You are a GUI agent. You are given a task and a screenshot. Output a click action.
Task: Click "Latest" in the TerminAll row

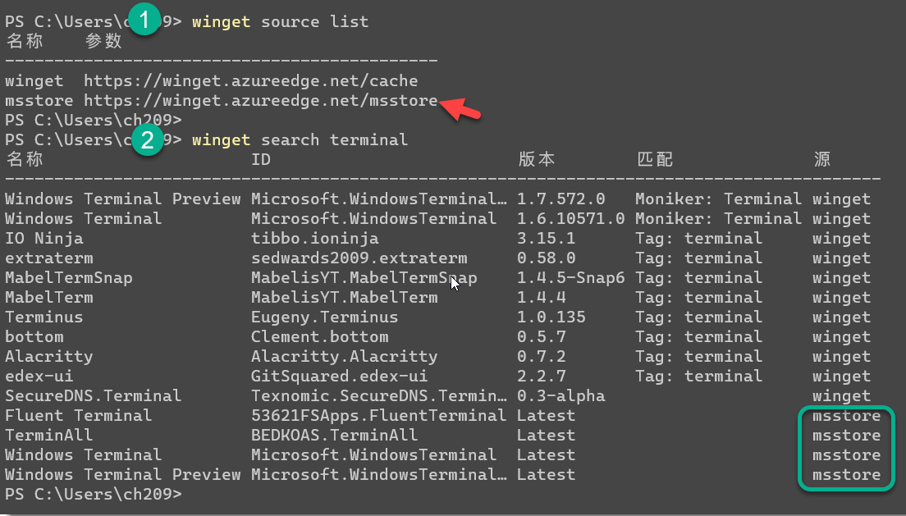point(546,435)
